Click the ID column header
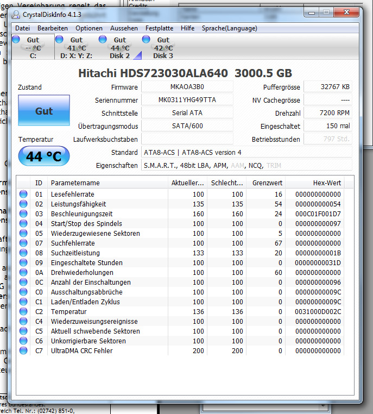This screenshot has width=373, height=414. click(39, 183)
